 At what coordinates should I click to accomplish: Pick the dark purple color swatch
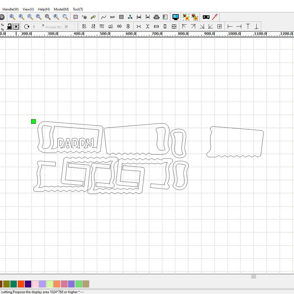28,284
